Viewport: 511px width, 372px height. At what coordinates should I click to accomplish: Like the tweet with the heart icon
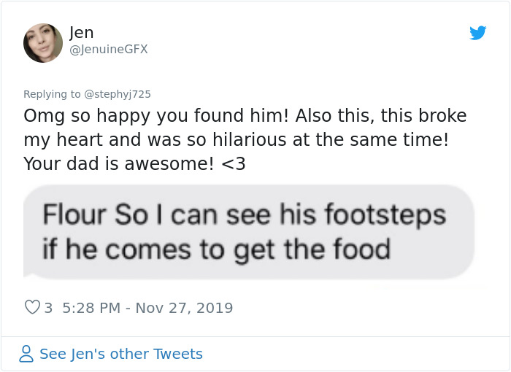pyautogui.click(x=32, y=308)
